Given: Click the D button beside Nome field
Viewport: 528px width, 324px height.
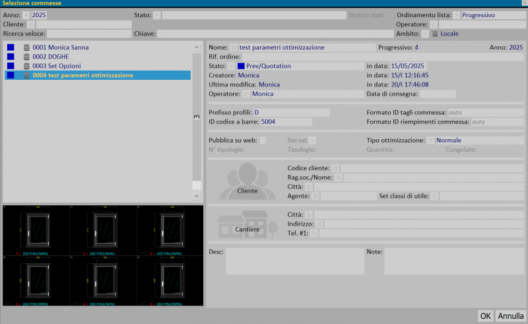Looking at the screenshot, I should (234, 48).
